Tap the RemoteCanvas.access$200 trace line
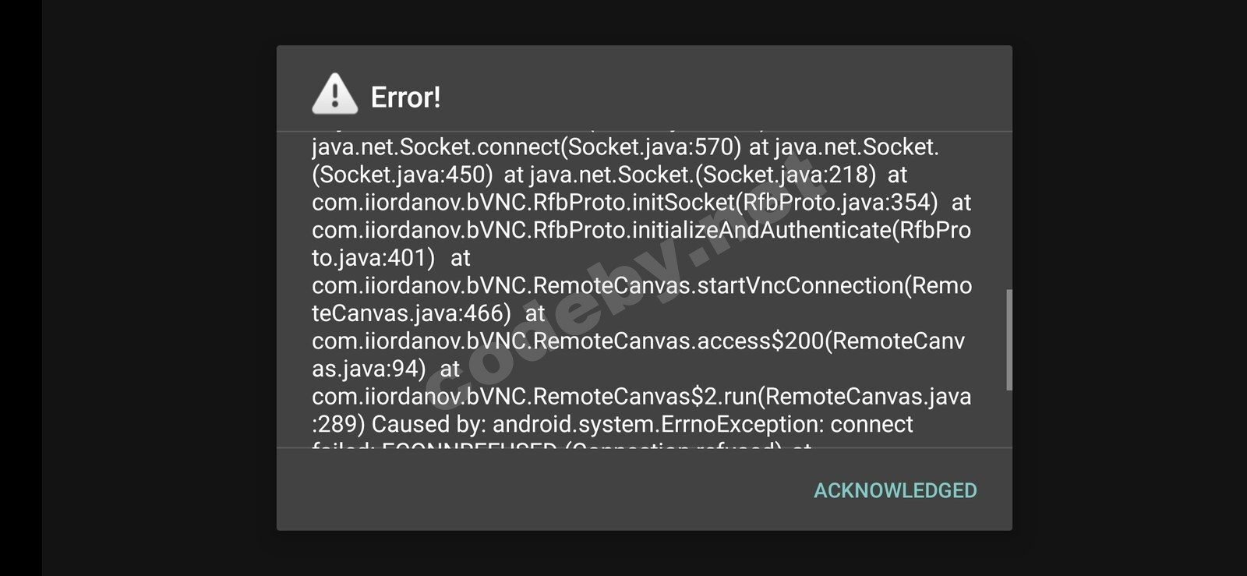This screenshot has width=1247, height=576. coord(638,341)
